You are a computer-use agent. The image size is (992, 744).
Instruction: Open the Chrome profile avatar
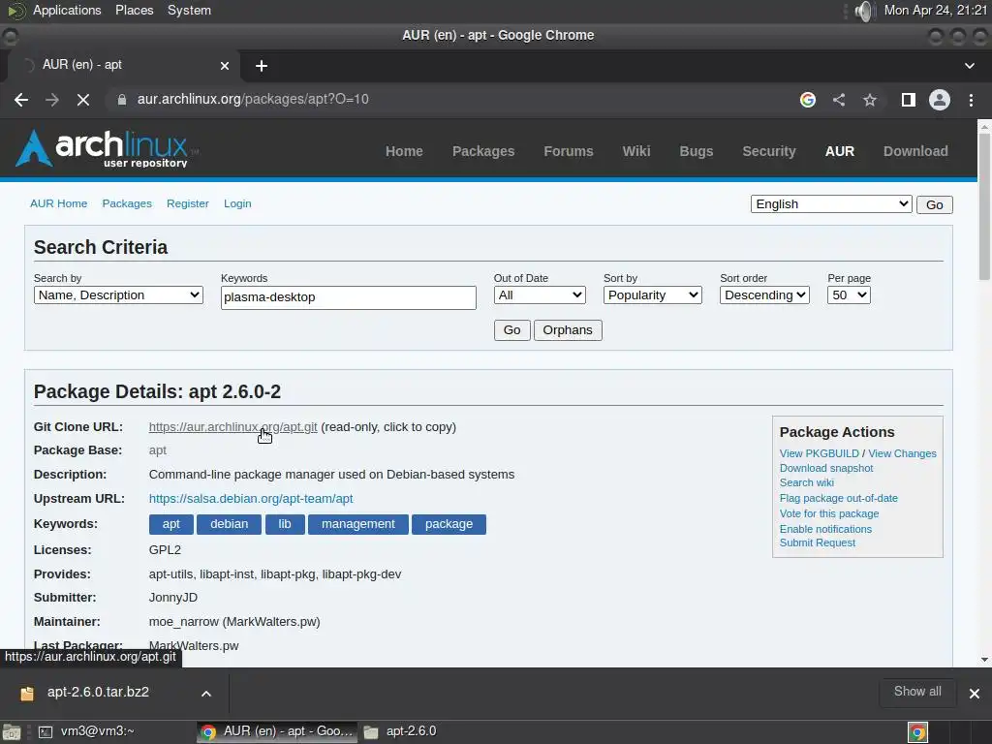[x=940, y=100]
